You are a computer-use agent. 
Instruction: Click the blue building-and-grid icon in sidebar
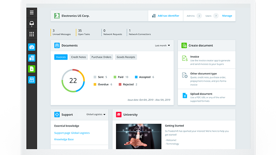(32, 58)
